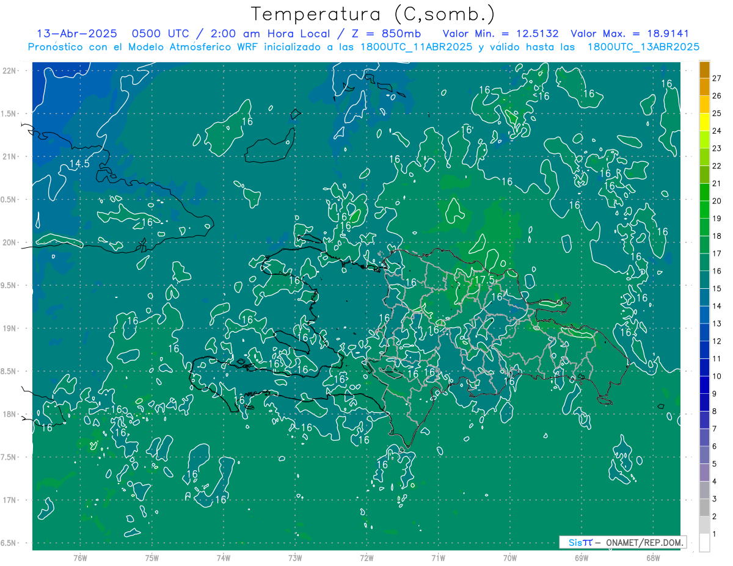Click the "17.5" contour label over Dominican Republic
The height and width of the screenshot is (566, 733).
[484, 280]
